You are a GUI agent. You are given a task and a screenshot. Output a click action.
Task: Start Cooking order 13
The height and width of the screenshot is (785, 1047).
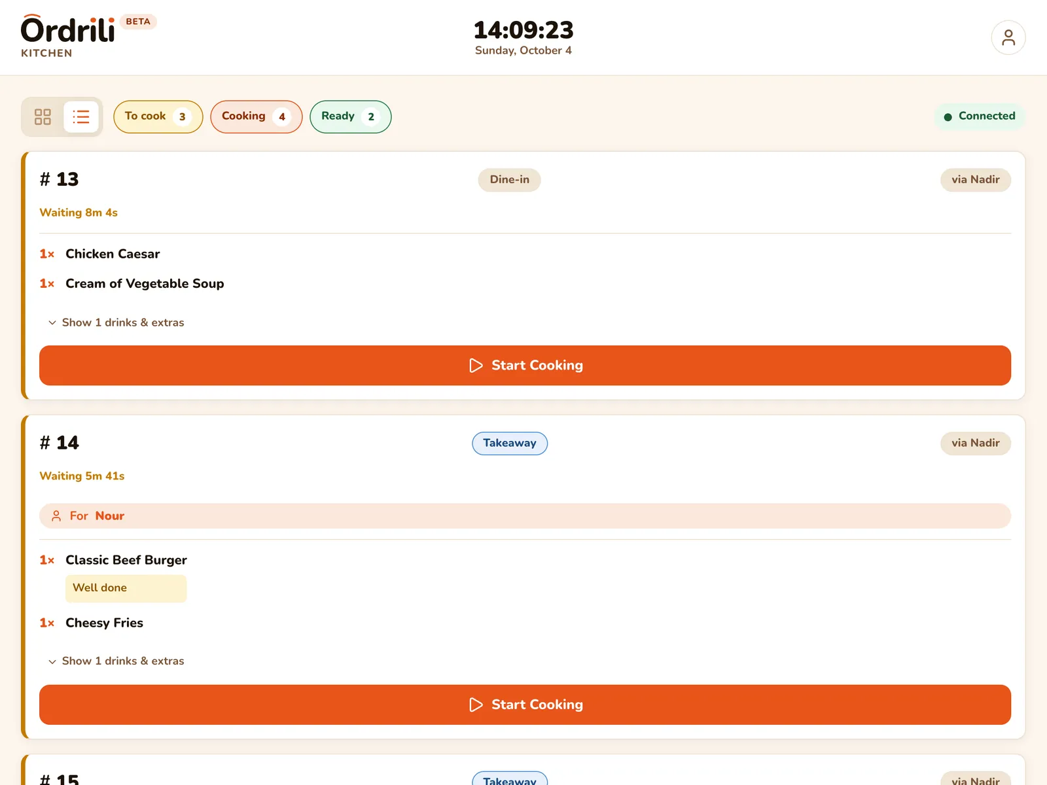[525, 365]
